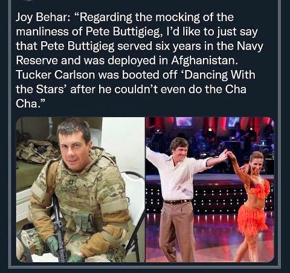
Task: Click the "Joy Behar:" name starting the tweet
Action: [x=42, y=18]
